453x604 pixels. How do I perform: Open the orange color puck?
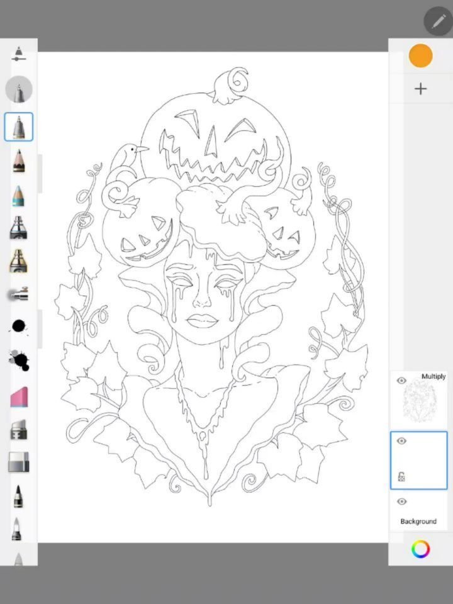coord(421,55)
